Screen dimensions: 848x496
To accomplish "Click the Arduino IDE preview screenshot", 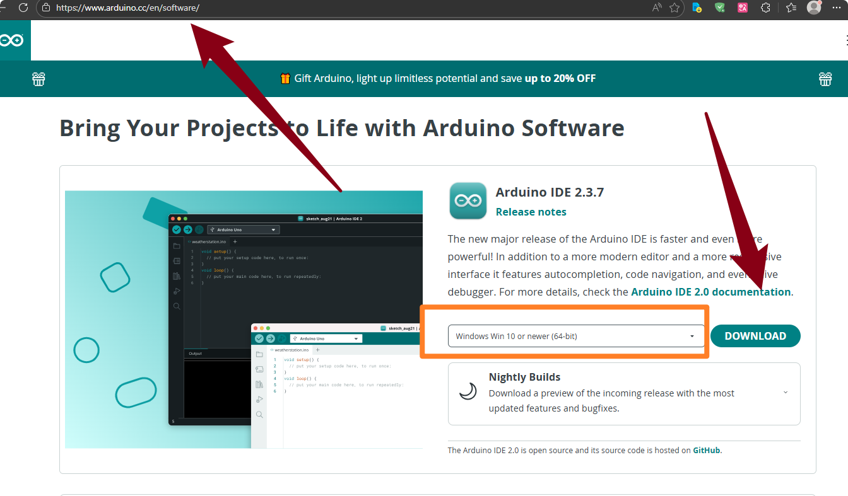I will coord(244,320).
